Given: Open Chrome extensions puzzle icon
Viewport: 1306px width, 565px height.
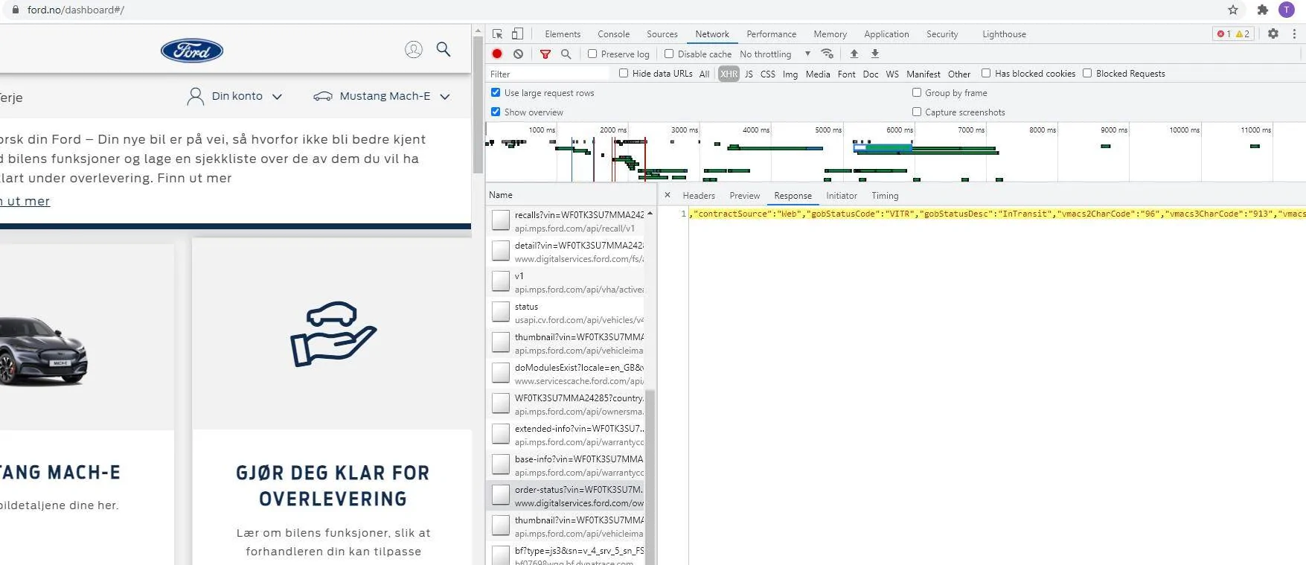Looking at the screenshot, I should [1262, 10].
